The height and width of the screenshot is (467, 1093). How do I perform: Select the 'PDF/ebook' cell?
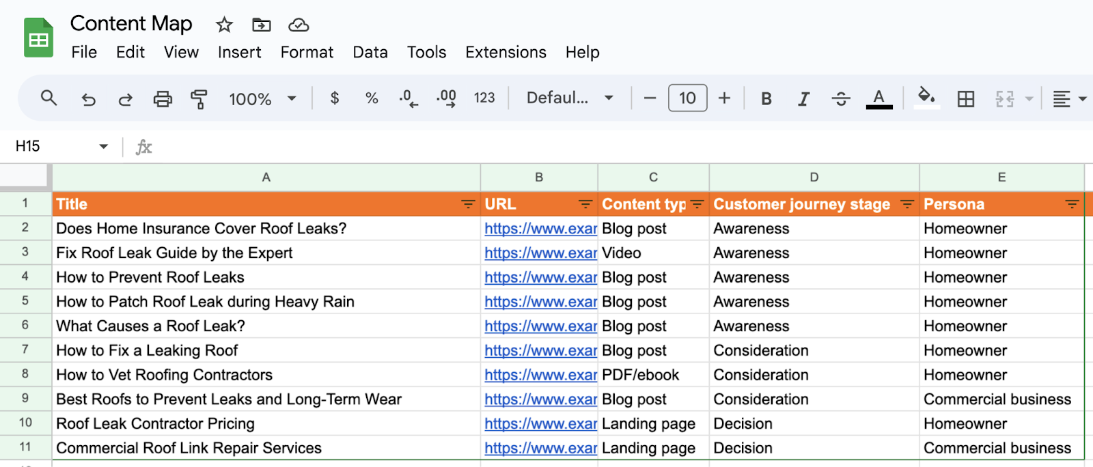coord(653,375)
